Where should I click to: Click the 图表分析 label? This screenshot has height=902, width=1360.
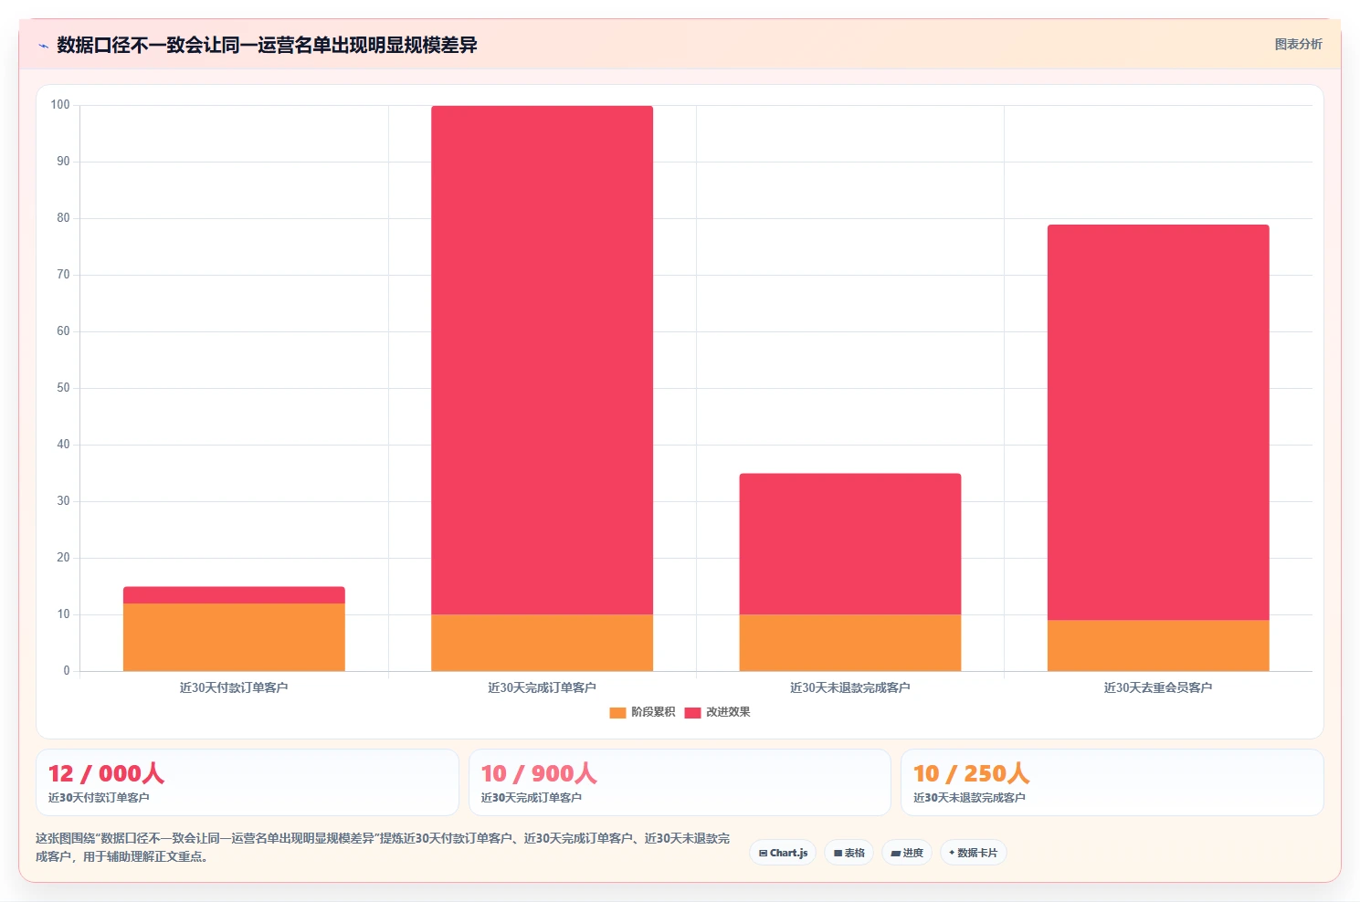click(1298, 44)
